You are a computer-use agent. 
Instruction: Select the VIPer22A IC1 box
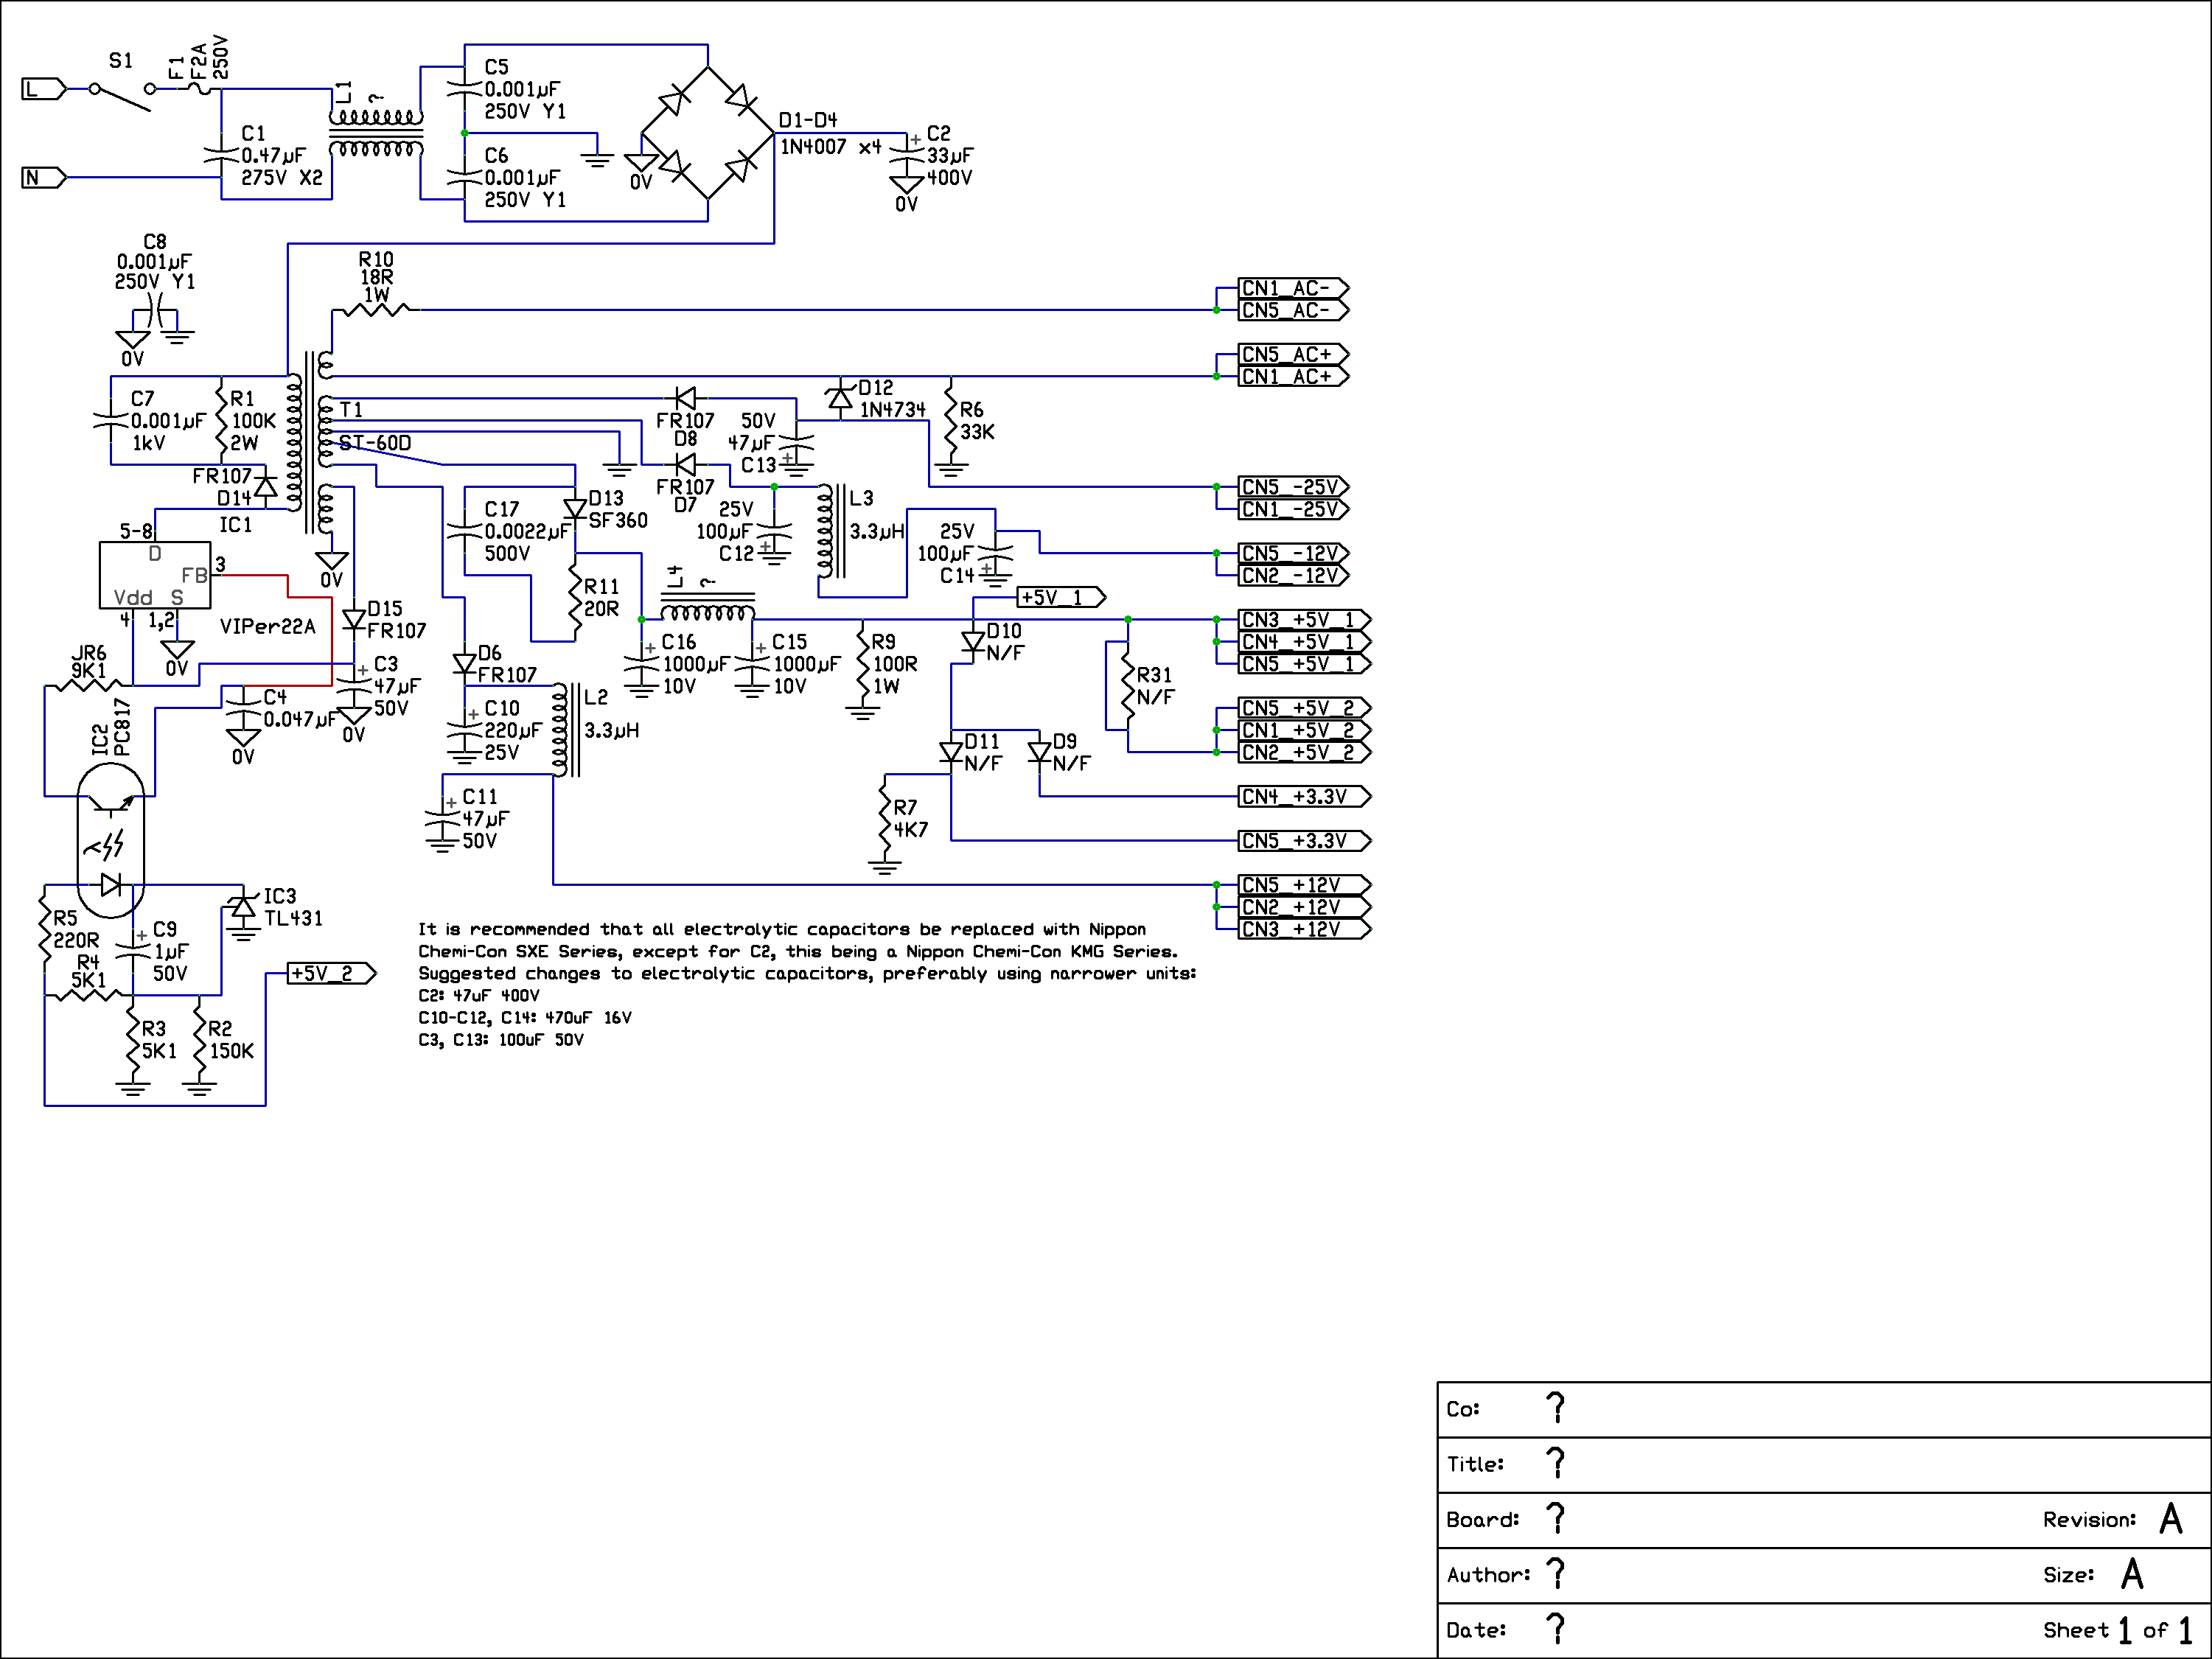pyautogui.click(x=155, y=575)
